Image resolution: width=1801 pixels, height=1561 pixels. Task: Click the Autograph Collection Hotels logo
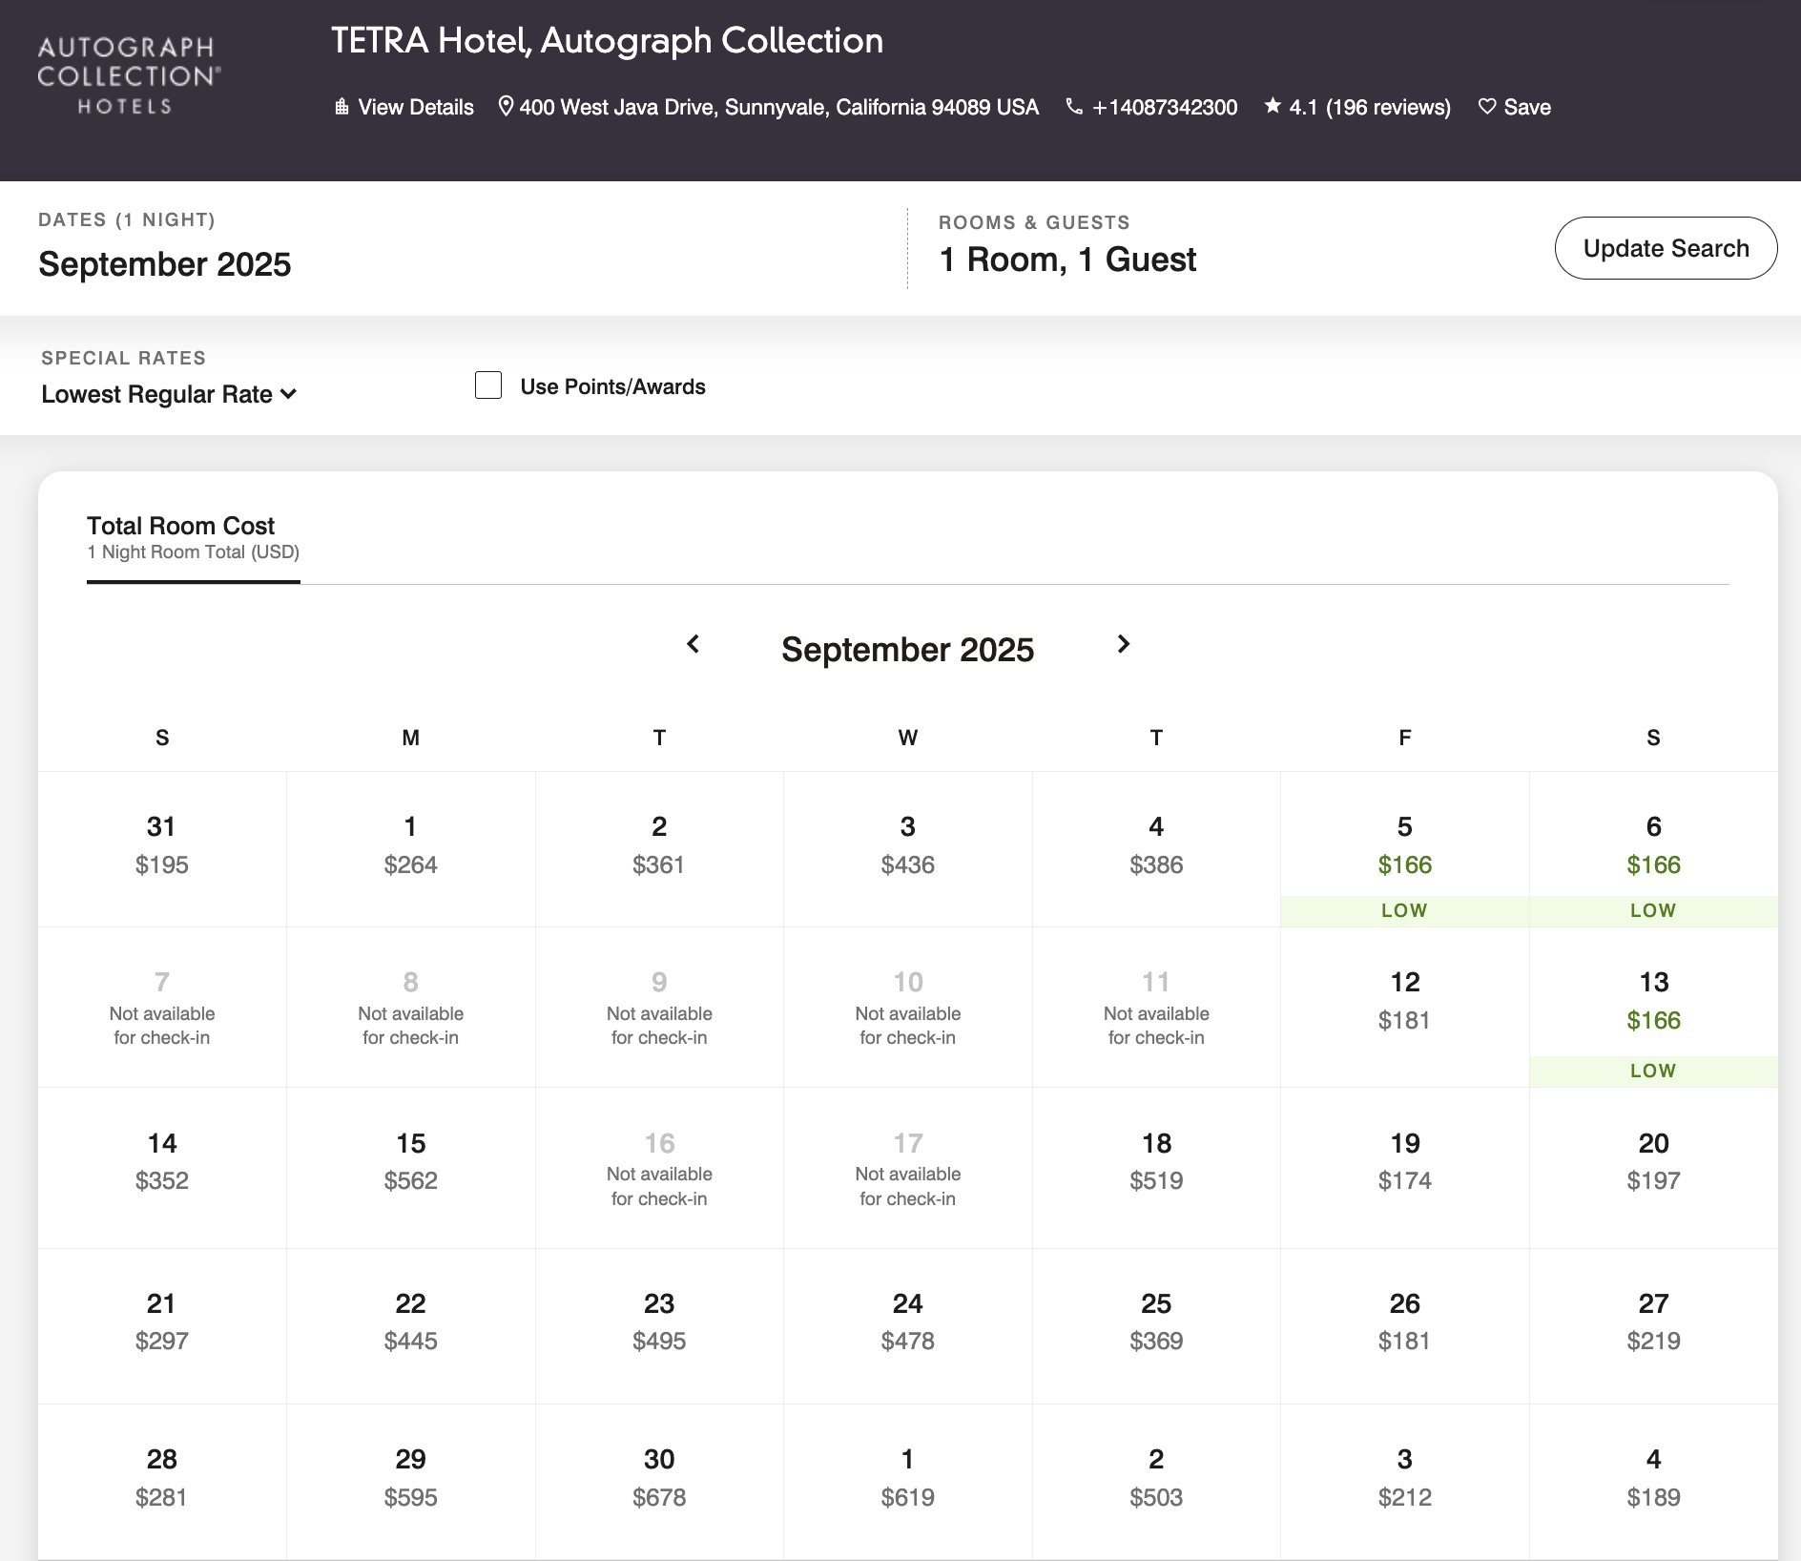[x=129, y=76]
